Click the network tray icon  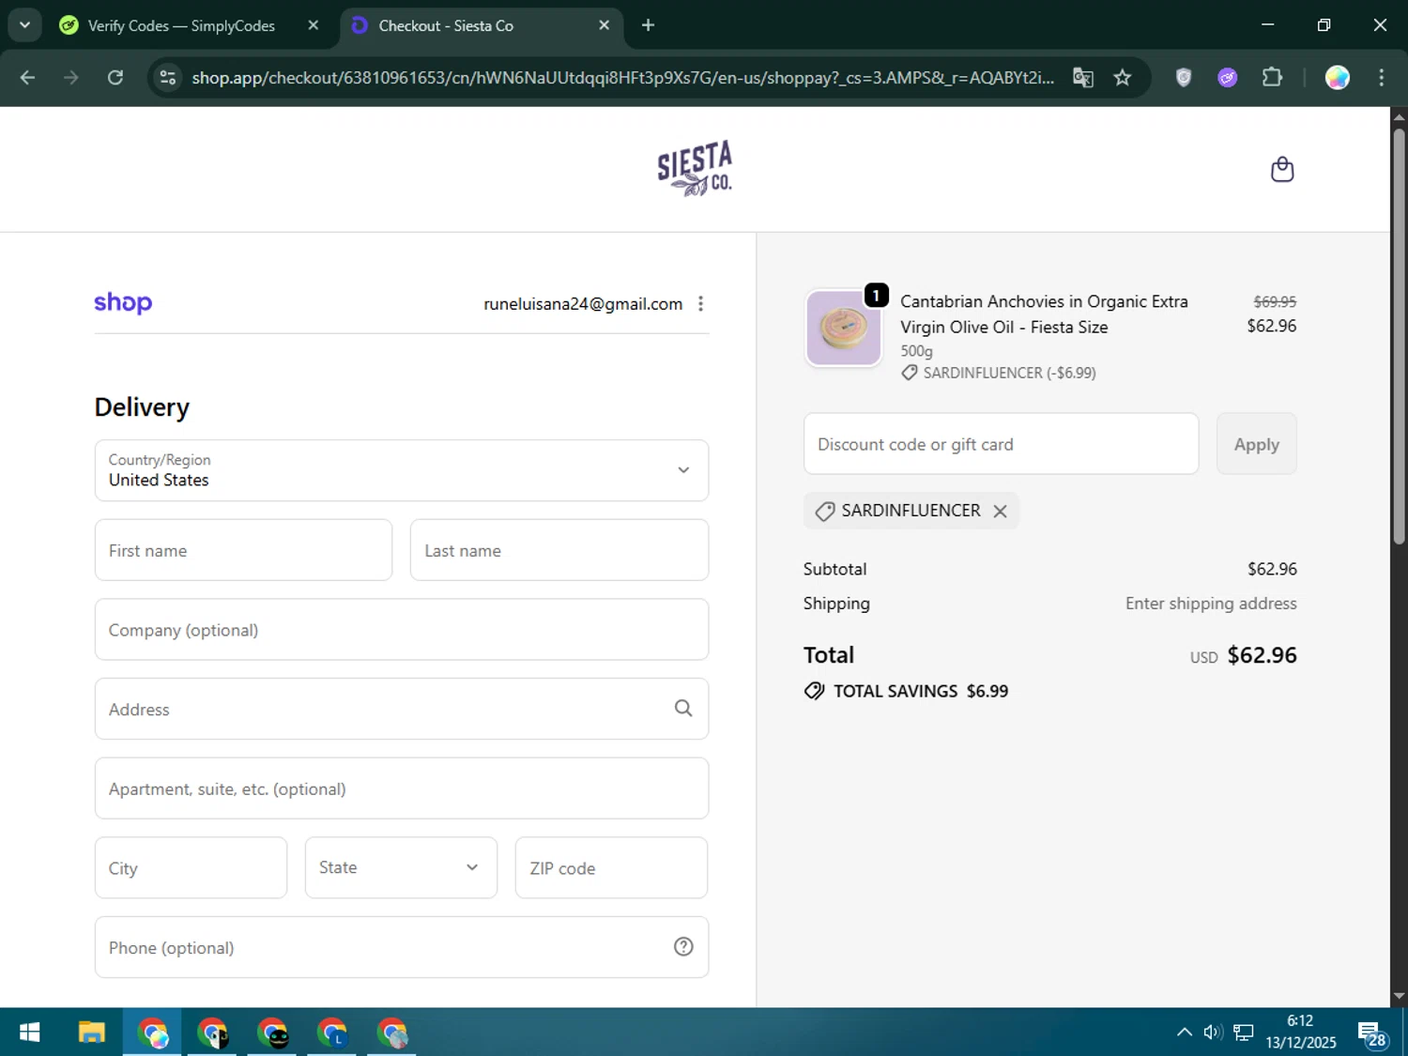(x=1244, y=1033)
